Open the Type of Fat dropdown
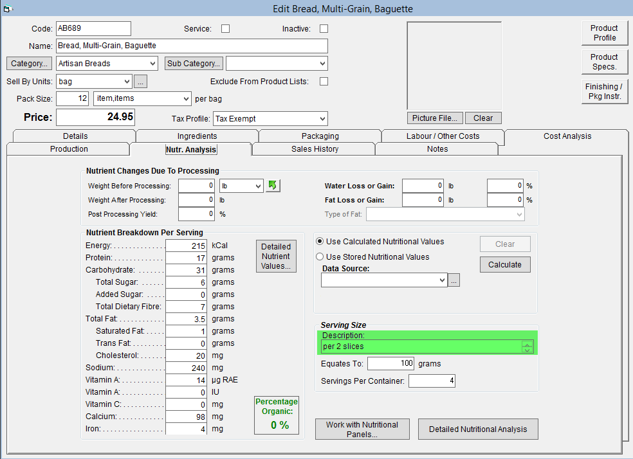 tap(519, 214)
